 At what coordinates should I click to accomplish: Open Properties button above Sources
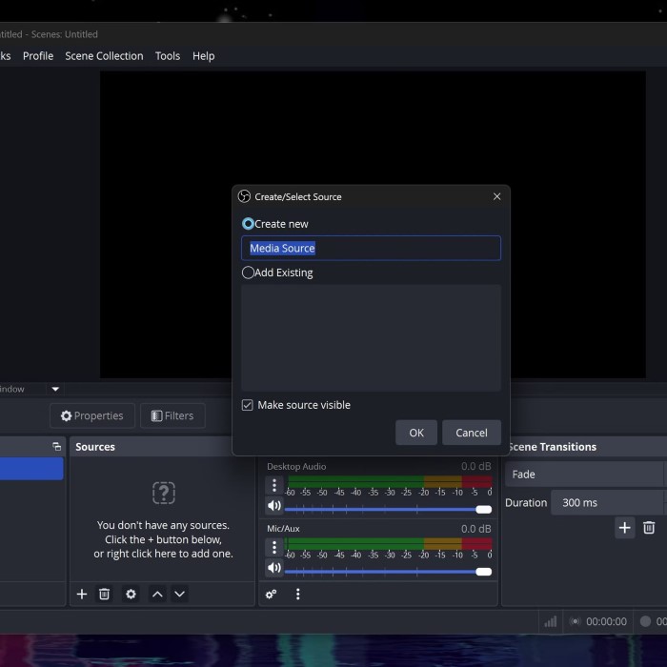pyautogui.click(x=92, y=415)
